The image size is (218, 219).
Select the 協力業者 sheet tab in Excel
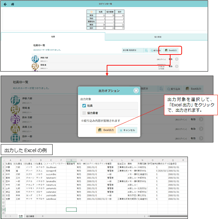coord(30,216)
